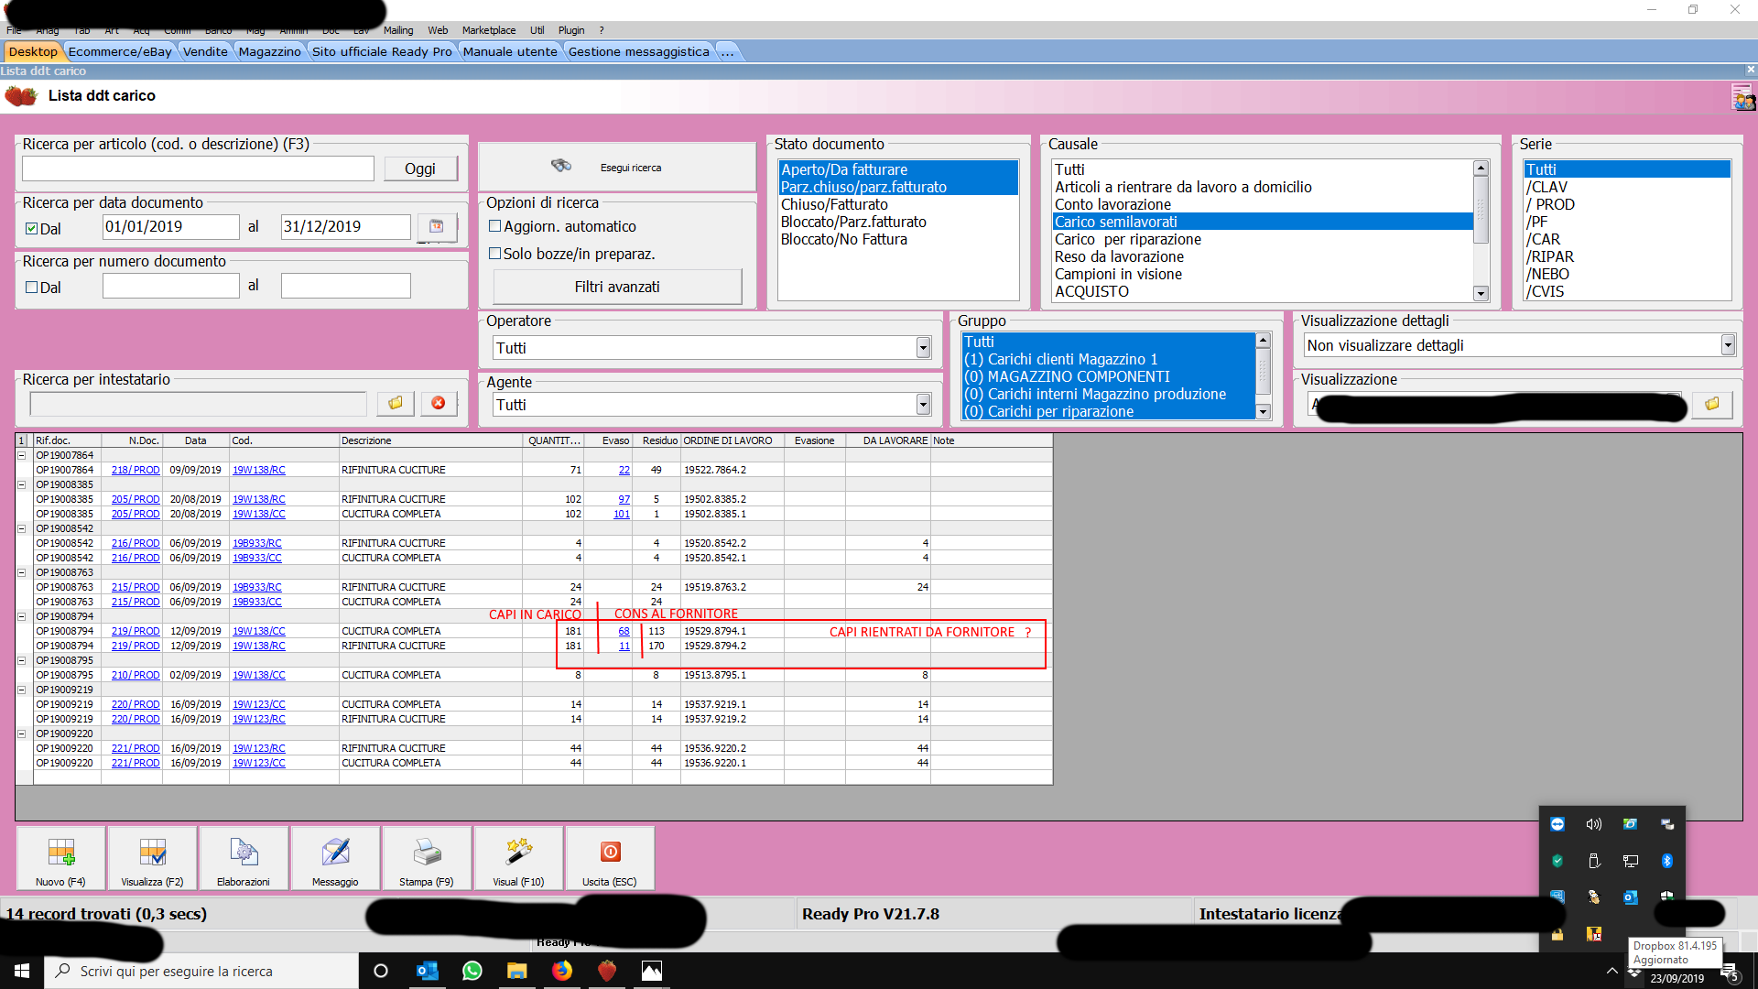This screenshot has height=989, width=1758.
Task: Open the notification center icon
Action: (1730, 972)
